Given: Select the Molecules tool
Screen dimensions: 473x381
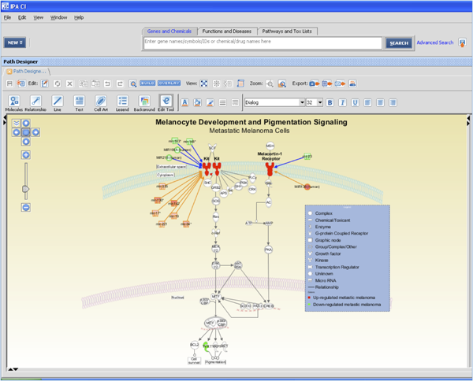Looking at the screenshot, I should pos(14,103).
